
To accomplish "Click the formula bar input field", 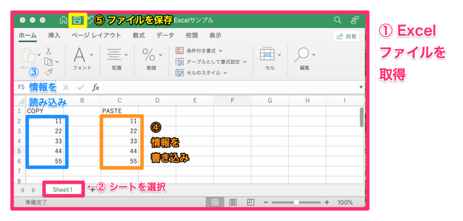I will click(230, 87).
